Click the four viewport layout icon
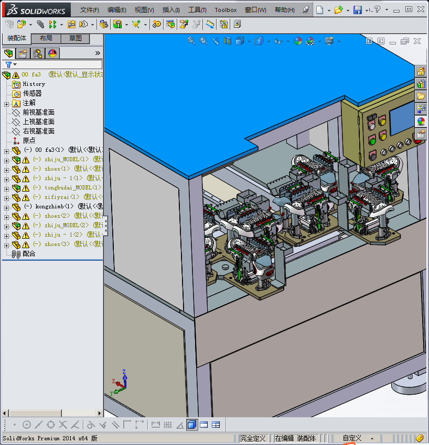Viewport: 429px width, 445px height. pyautogui.click(x=216, y=425)
